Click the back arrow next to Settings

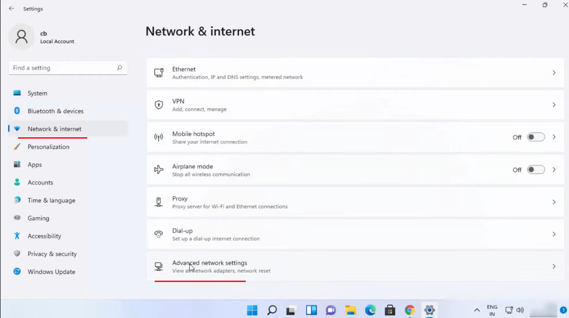pos(11,9)
